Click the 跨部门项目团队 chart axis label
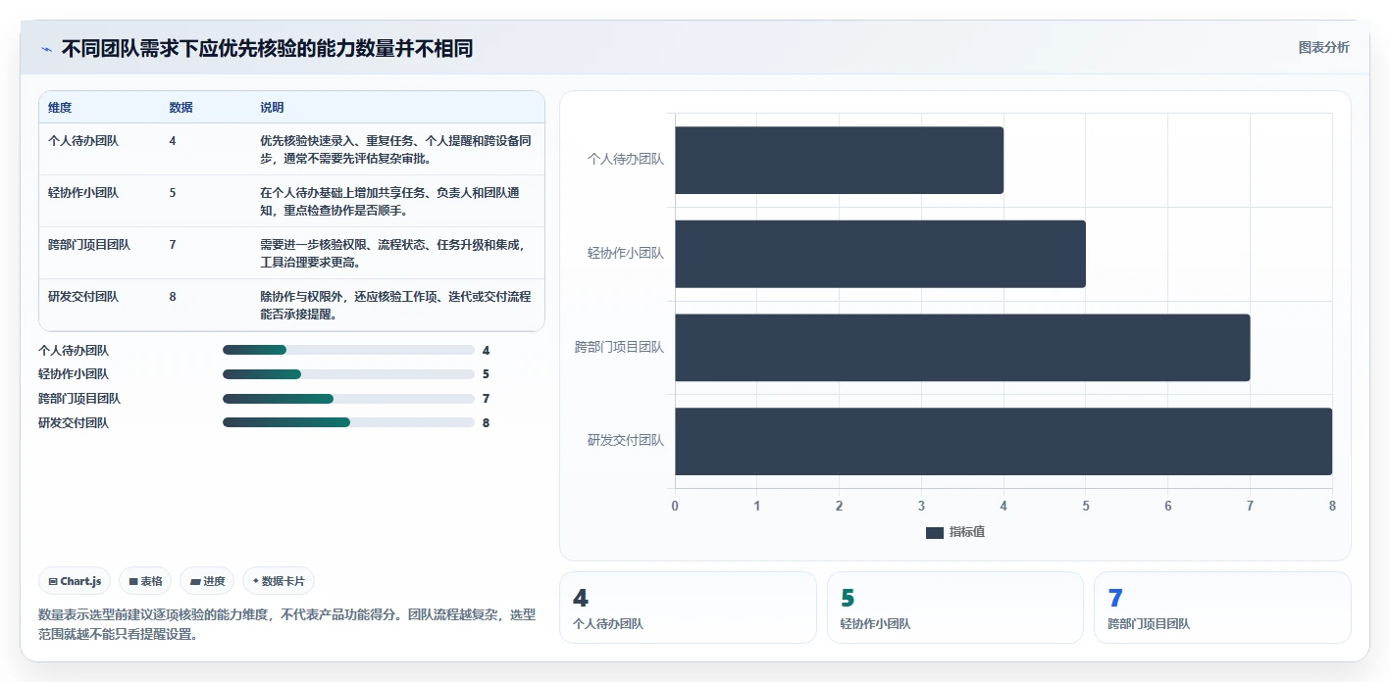The image size is (1390, 682). point(620,347)
